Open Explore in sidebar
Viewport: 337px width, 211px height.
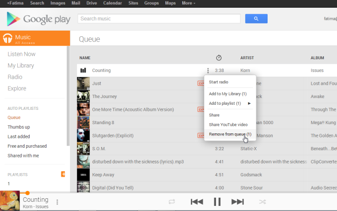tap(17, 88)
